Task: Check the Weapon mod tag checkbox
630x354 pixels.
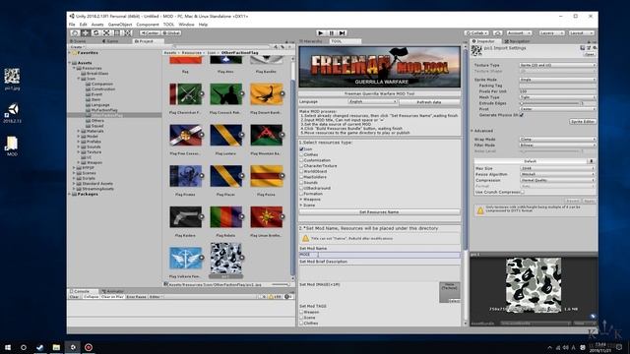Action: tap(301, 312)
